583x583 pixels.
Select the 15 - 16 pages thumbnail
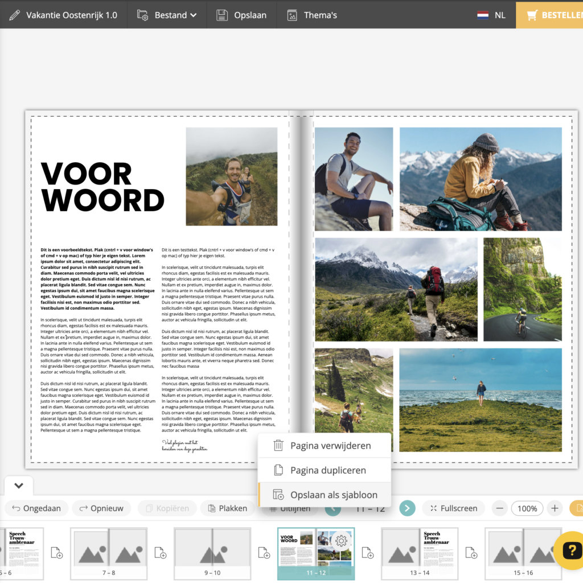523,553
